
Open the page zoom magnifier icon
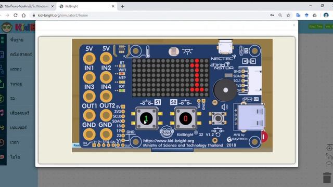tap(280, 15)
